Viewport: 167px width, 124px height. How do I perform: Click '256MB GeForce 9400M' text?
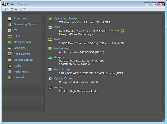[74, 64]
